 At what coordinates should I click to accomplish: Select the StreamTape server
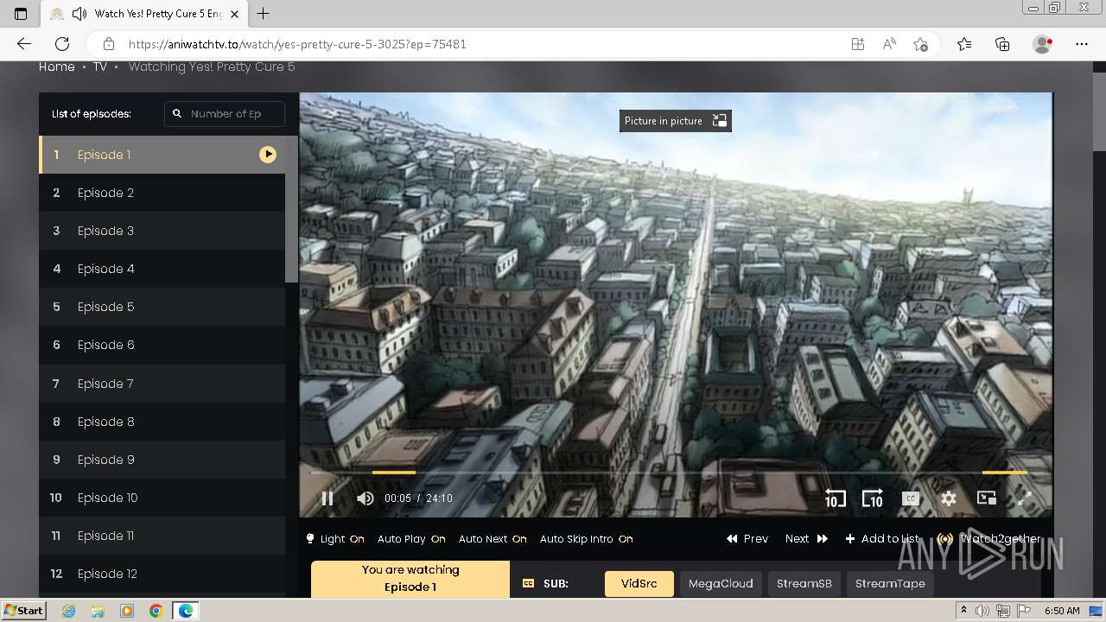[x=890, y=584]
